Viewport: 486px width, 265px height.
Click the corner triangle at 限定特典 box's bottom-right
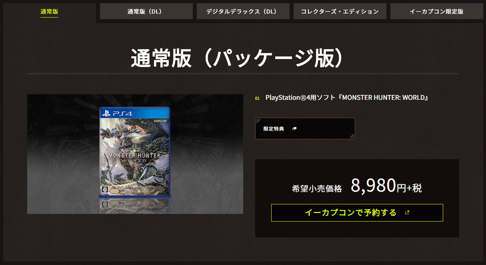[352, 136]
